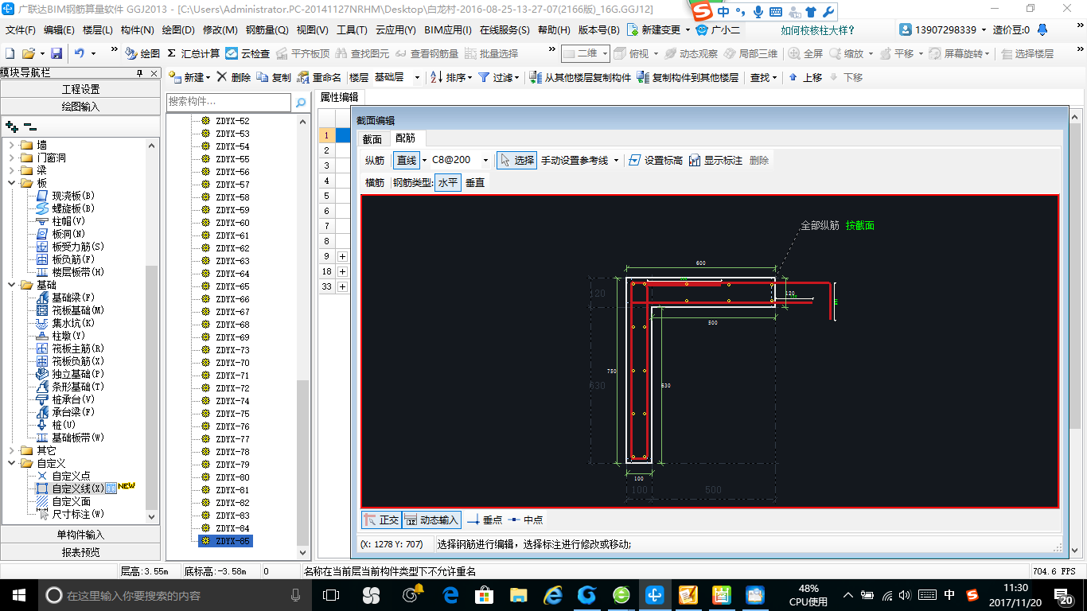
Task: Click in the 搜索构件 search field
Action: point(229,103)
